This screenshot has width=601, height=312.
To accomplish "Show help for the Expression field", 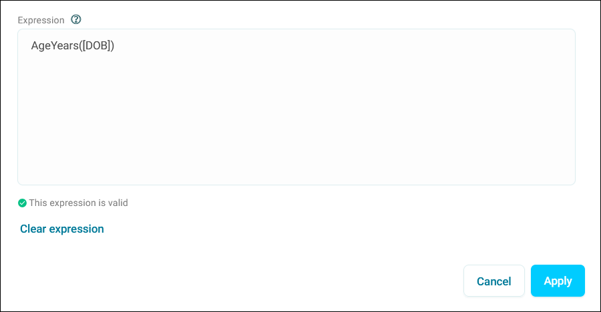I will pyautogui.click(x=76, y=19).
